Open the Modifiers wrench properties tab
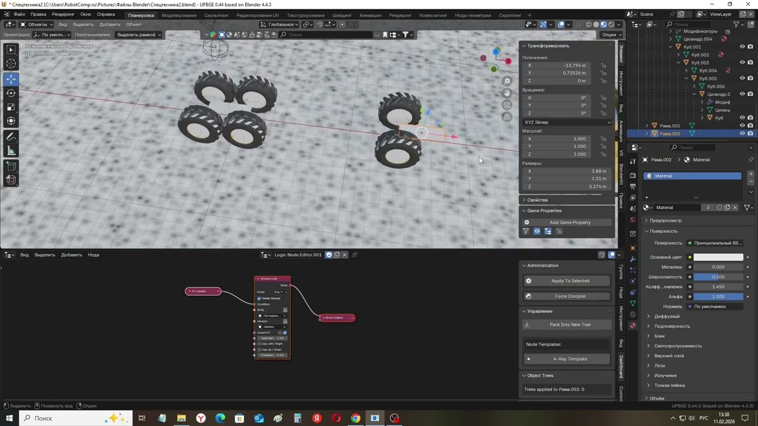 coord(632,259)
